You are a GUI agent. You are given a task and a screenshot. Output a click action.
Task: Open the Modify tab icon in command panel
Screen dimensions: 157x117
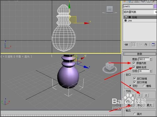point(130,2)
